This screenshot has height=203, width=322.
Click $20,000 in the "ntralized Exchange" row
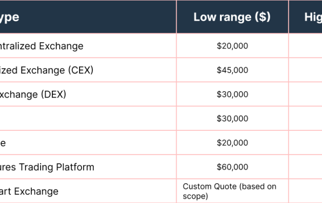click(232, 46)
